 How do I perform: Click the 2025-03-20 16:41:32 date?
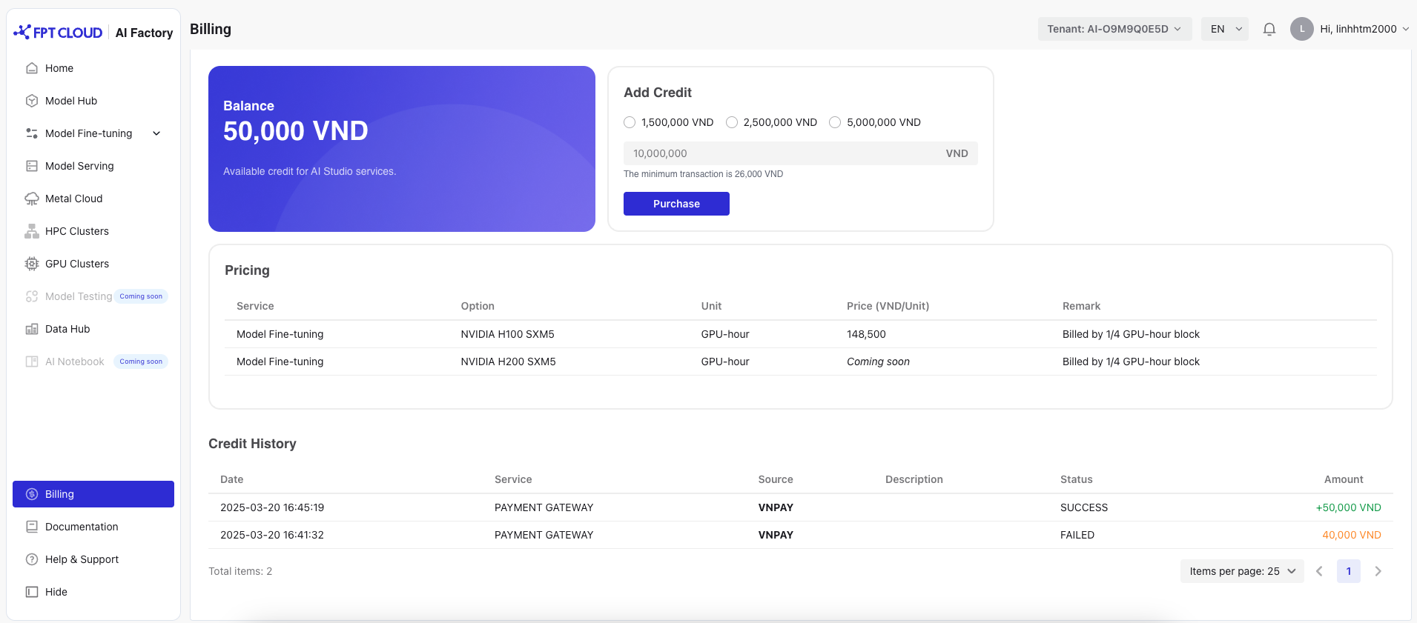272,535
